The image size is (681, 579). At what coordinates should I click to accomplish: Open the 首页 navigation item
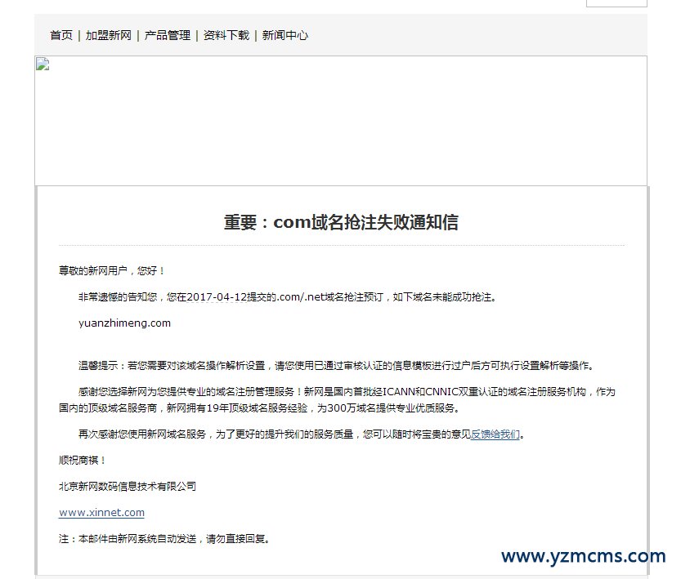pyautogui.click(x=61, y=35)
